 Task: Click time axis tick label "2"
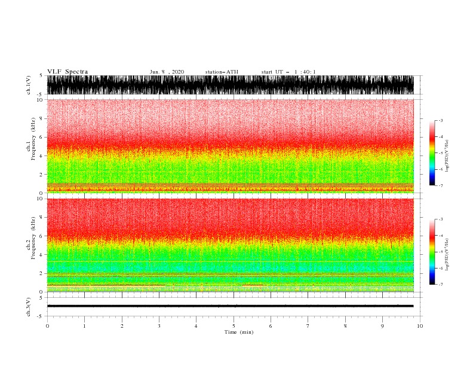pos(122,326)
